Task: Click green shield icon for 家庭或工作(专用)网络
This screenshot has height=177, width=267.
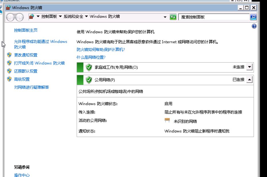Action: pos(89,67)
